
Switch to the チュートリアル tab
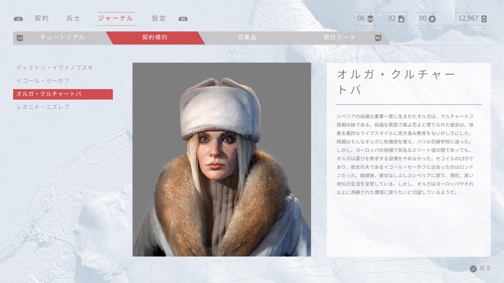(62, 37)
